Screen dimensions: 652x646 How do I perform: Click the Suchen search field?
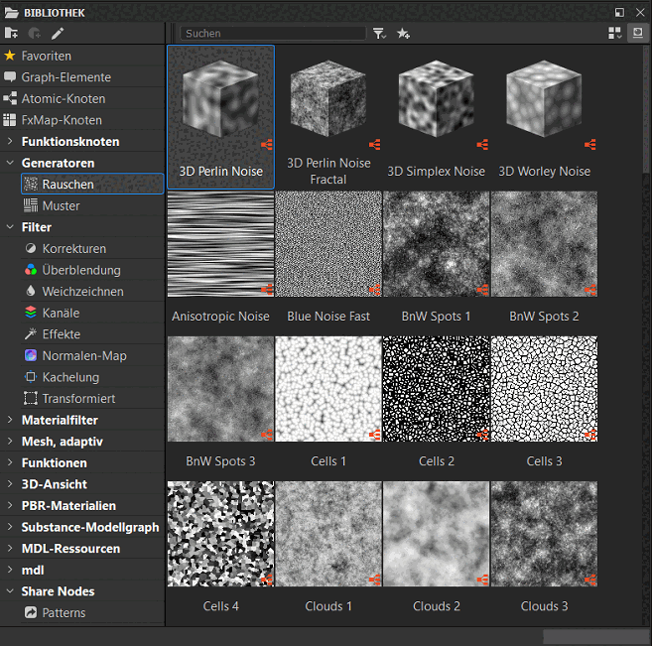(273, 34)
